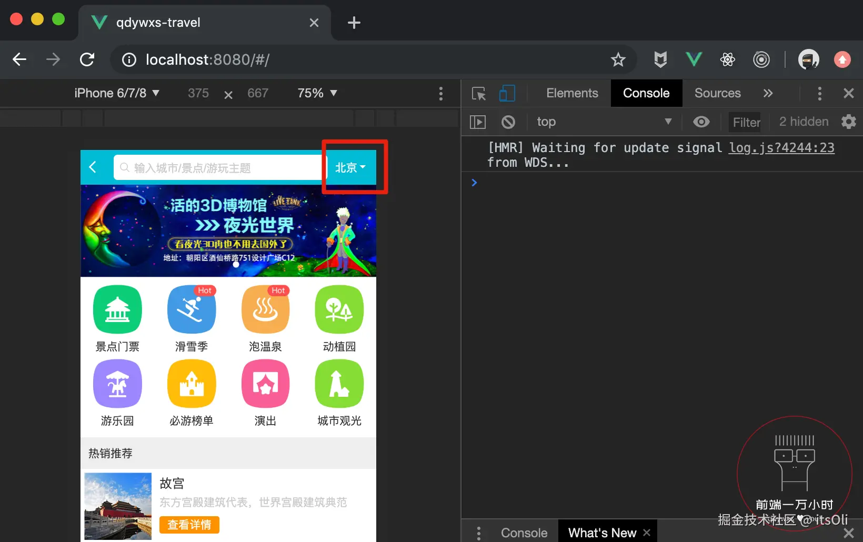
Task: Open log.js?4244:23 source link
Action: pyautogui.click(x=781, y=148)
